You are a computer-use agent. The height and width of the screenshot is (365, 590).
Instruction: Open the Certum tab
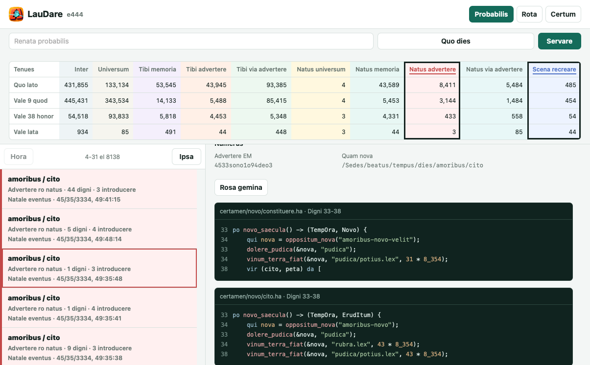point(563,14)
